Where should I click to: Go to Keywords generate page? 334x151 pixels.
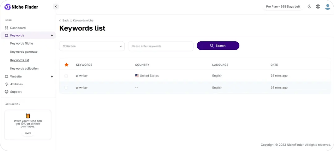pyautogui.click(x=24, y=52)
